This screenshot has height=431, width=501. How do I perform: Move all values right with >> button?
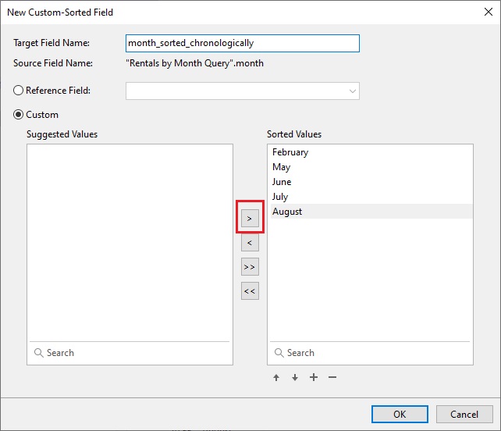(x=250, y=267)
